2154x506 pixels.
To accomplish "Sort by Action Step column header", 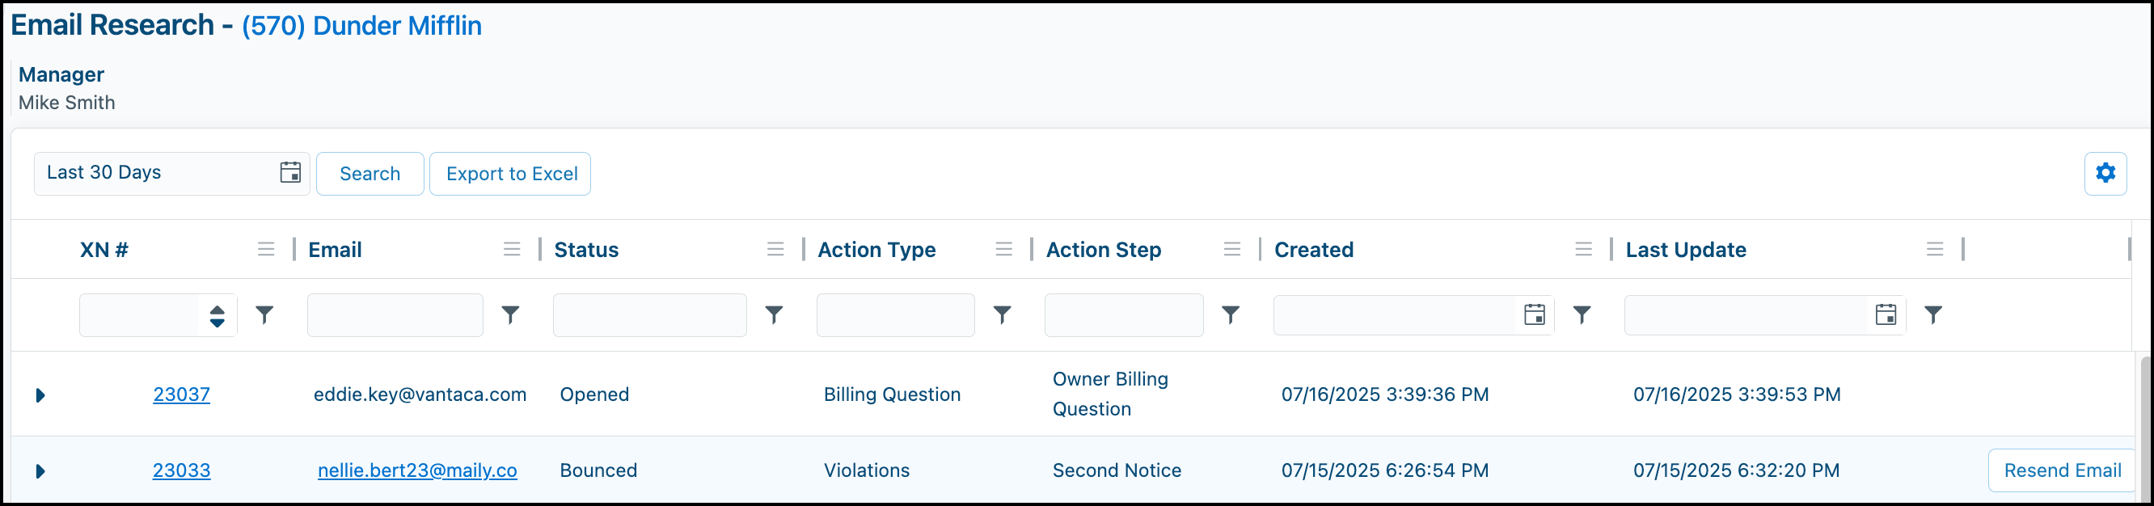I will pyautogui.click(x=1103, y=249).
